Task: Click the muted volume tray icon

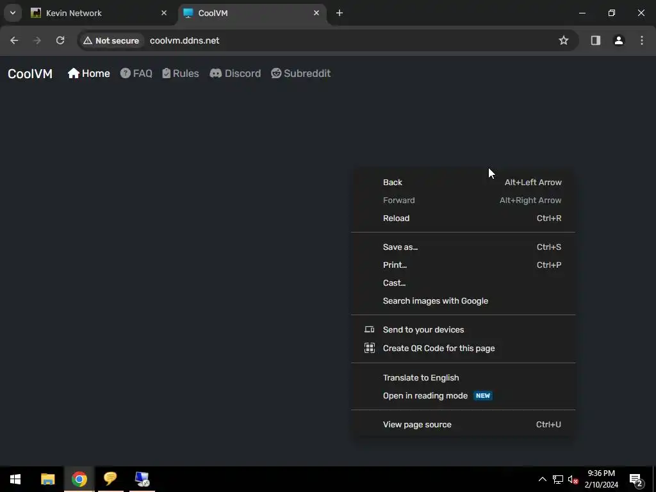Action: point(573,479)
